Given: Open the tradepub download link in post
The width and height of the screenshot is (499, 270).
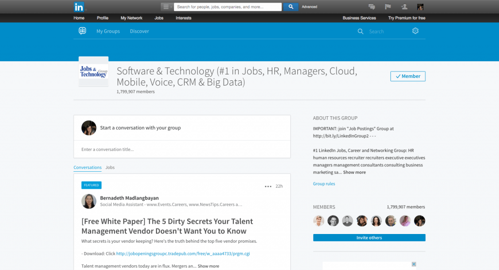Looking at the screenshot, I should coord(183,253).
